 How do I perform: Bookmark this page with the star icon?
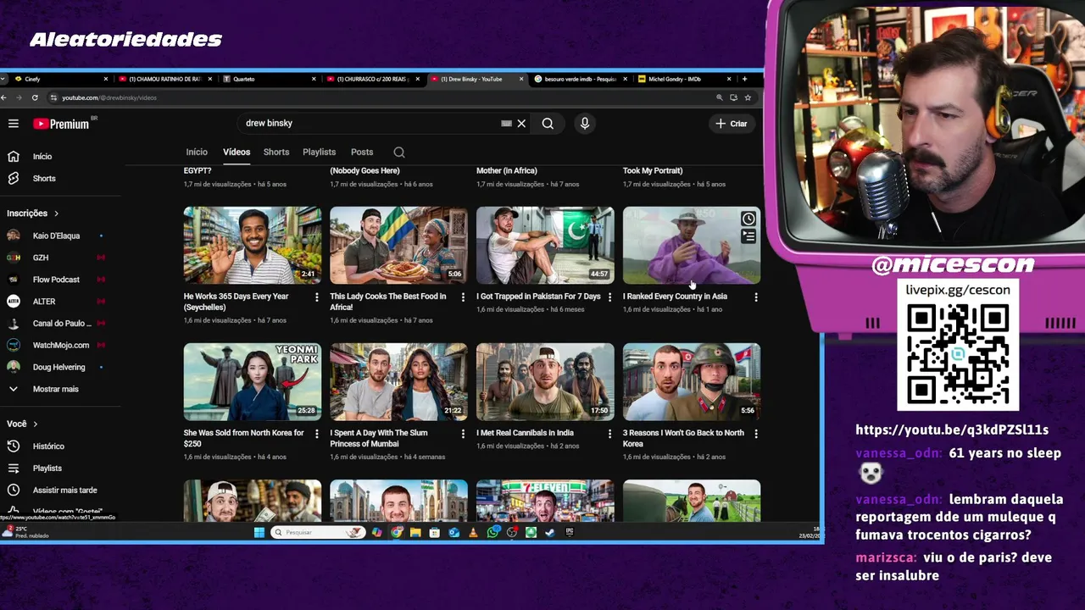tap(748, 97)
